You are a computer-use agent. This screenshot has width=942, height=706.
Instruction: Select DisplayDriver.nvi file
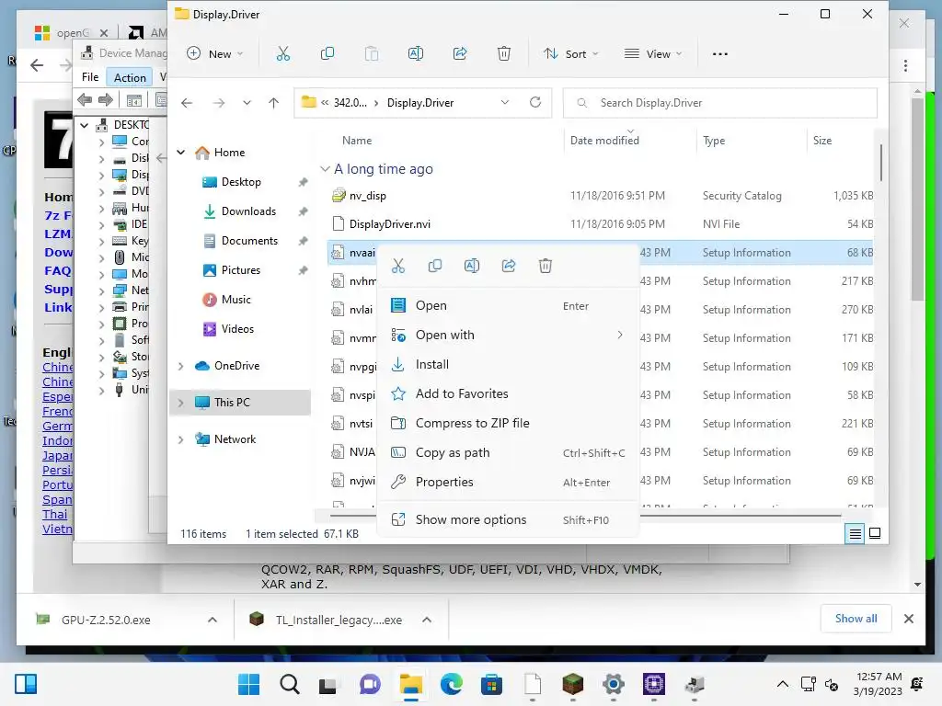click(x=389, y=224)
